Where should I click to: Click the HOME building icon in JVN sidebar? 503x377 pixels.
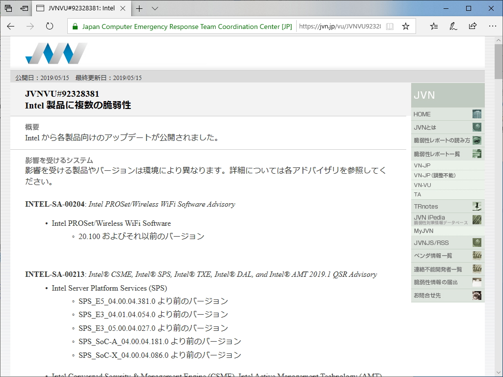point(476,113)
